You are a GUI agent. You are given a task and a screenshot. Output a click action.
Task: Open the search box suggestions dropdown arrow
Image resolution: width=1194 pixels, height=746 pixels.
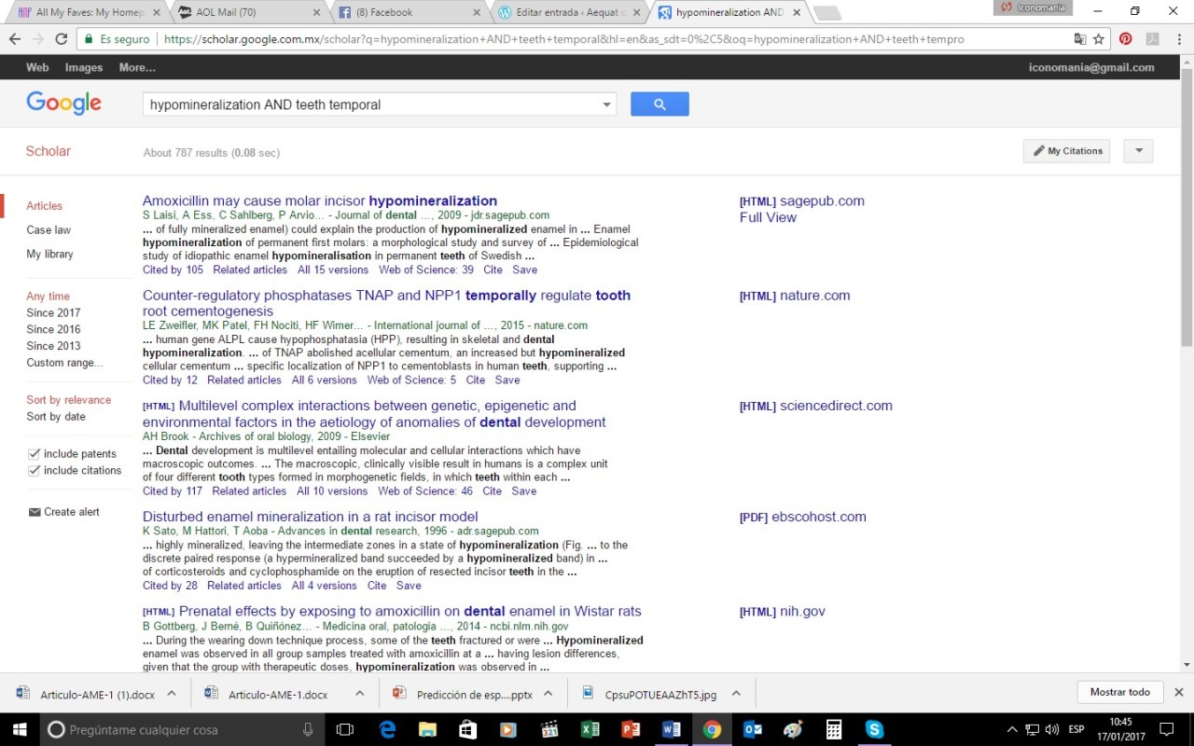coord(607,104)
